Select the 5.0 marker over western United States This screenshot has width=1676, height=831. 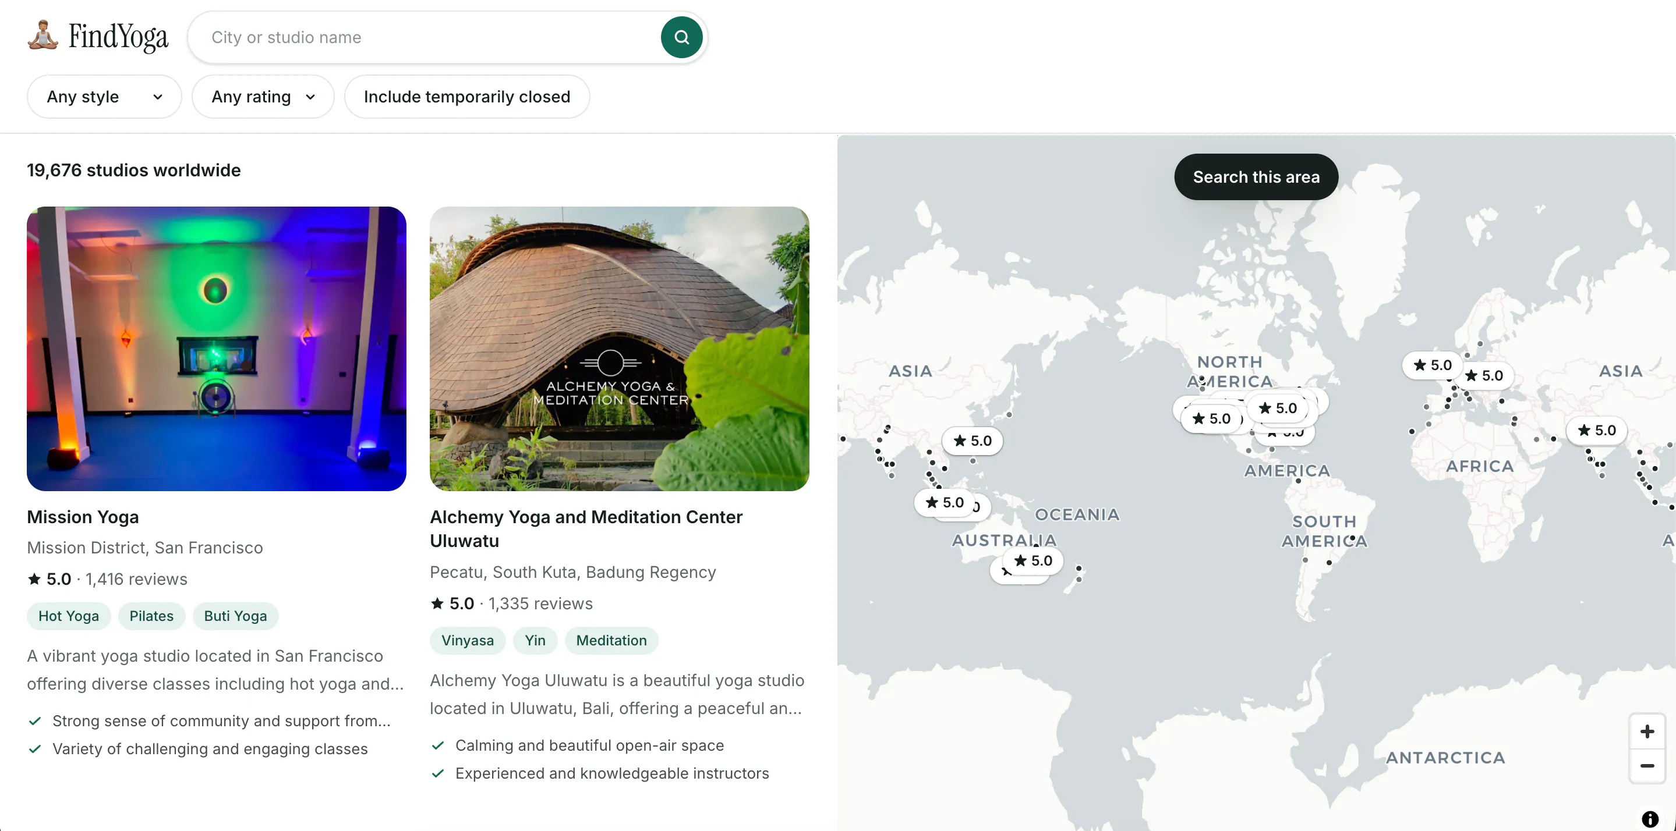1211,419
